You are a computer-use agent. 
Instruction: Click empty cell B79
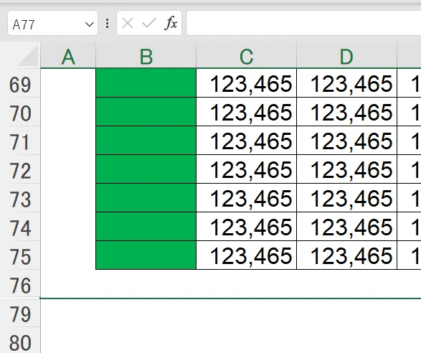point(146,313)
